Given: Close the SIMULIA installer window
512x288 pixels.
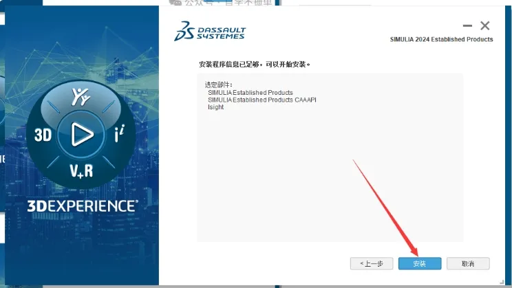Looking at the screenshot, I should [485, 25].
